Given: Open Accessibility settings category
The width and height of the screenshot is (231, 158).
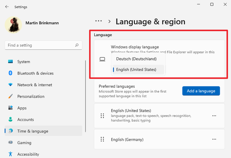Looking at the screenshot, I should [x=44, y=154].
